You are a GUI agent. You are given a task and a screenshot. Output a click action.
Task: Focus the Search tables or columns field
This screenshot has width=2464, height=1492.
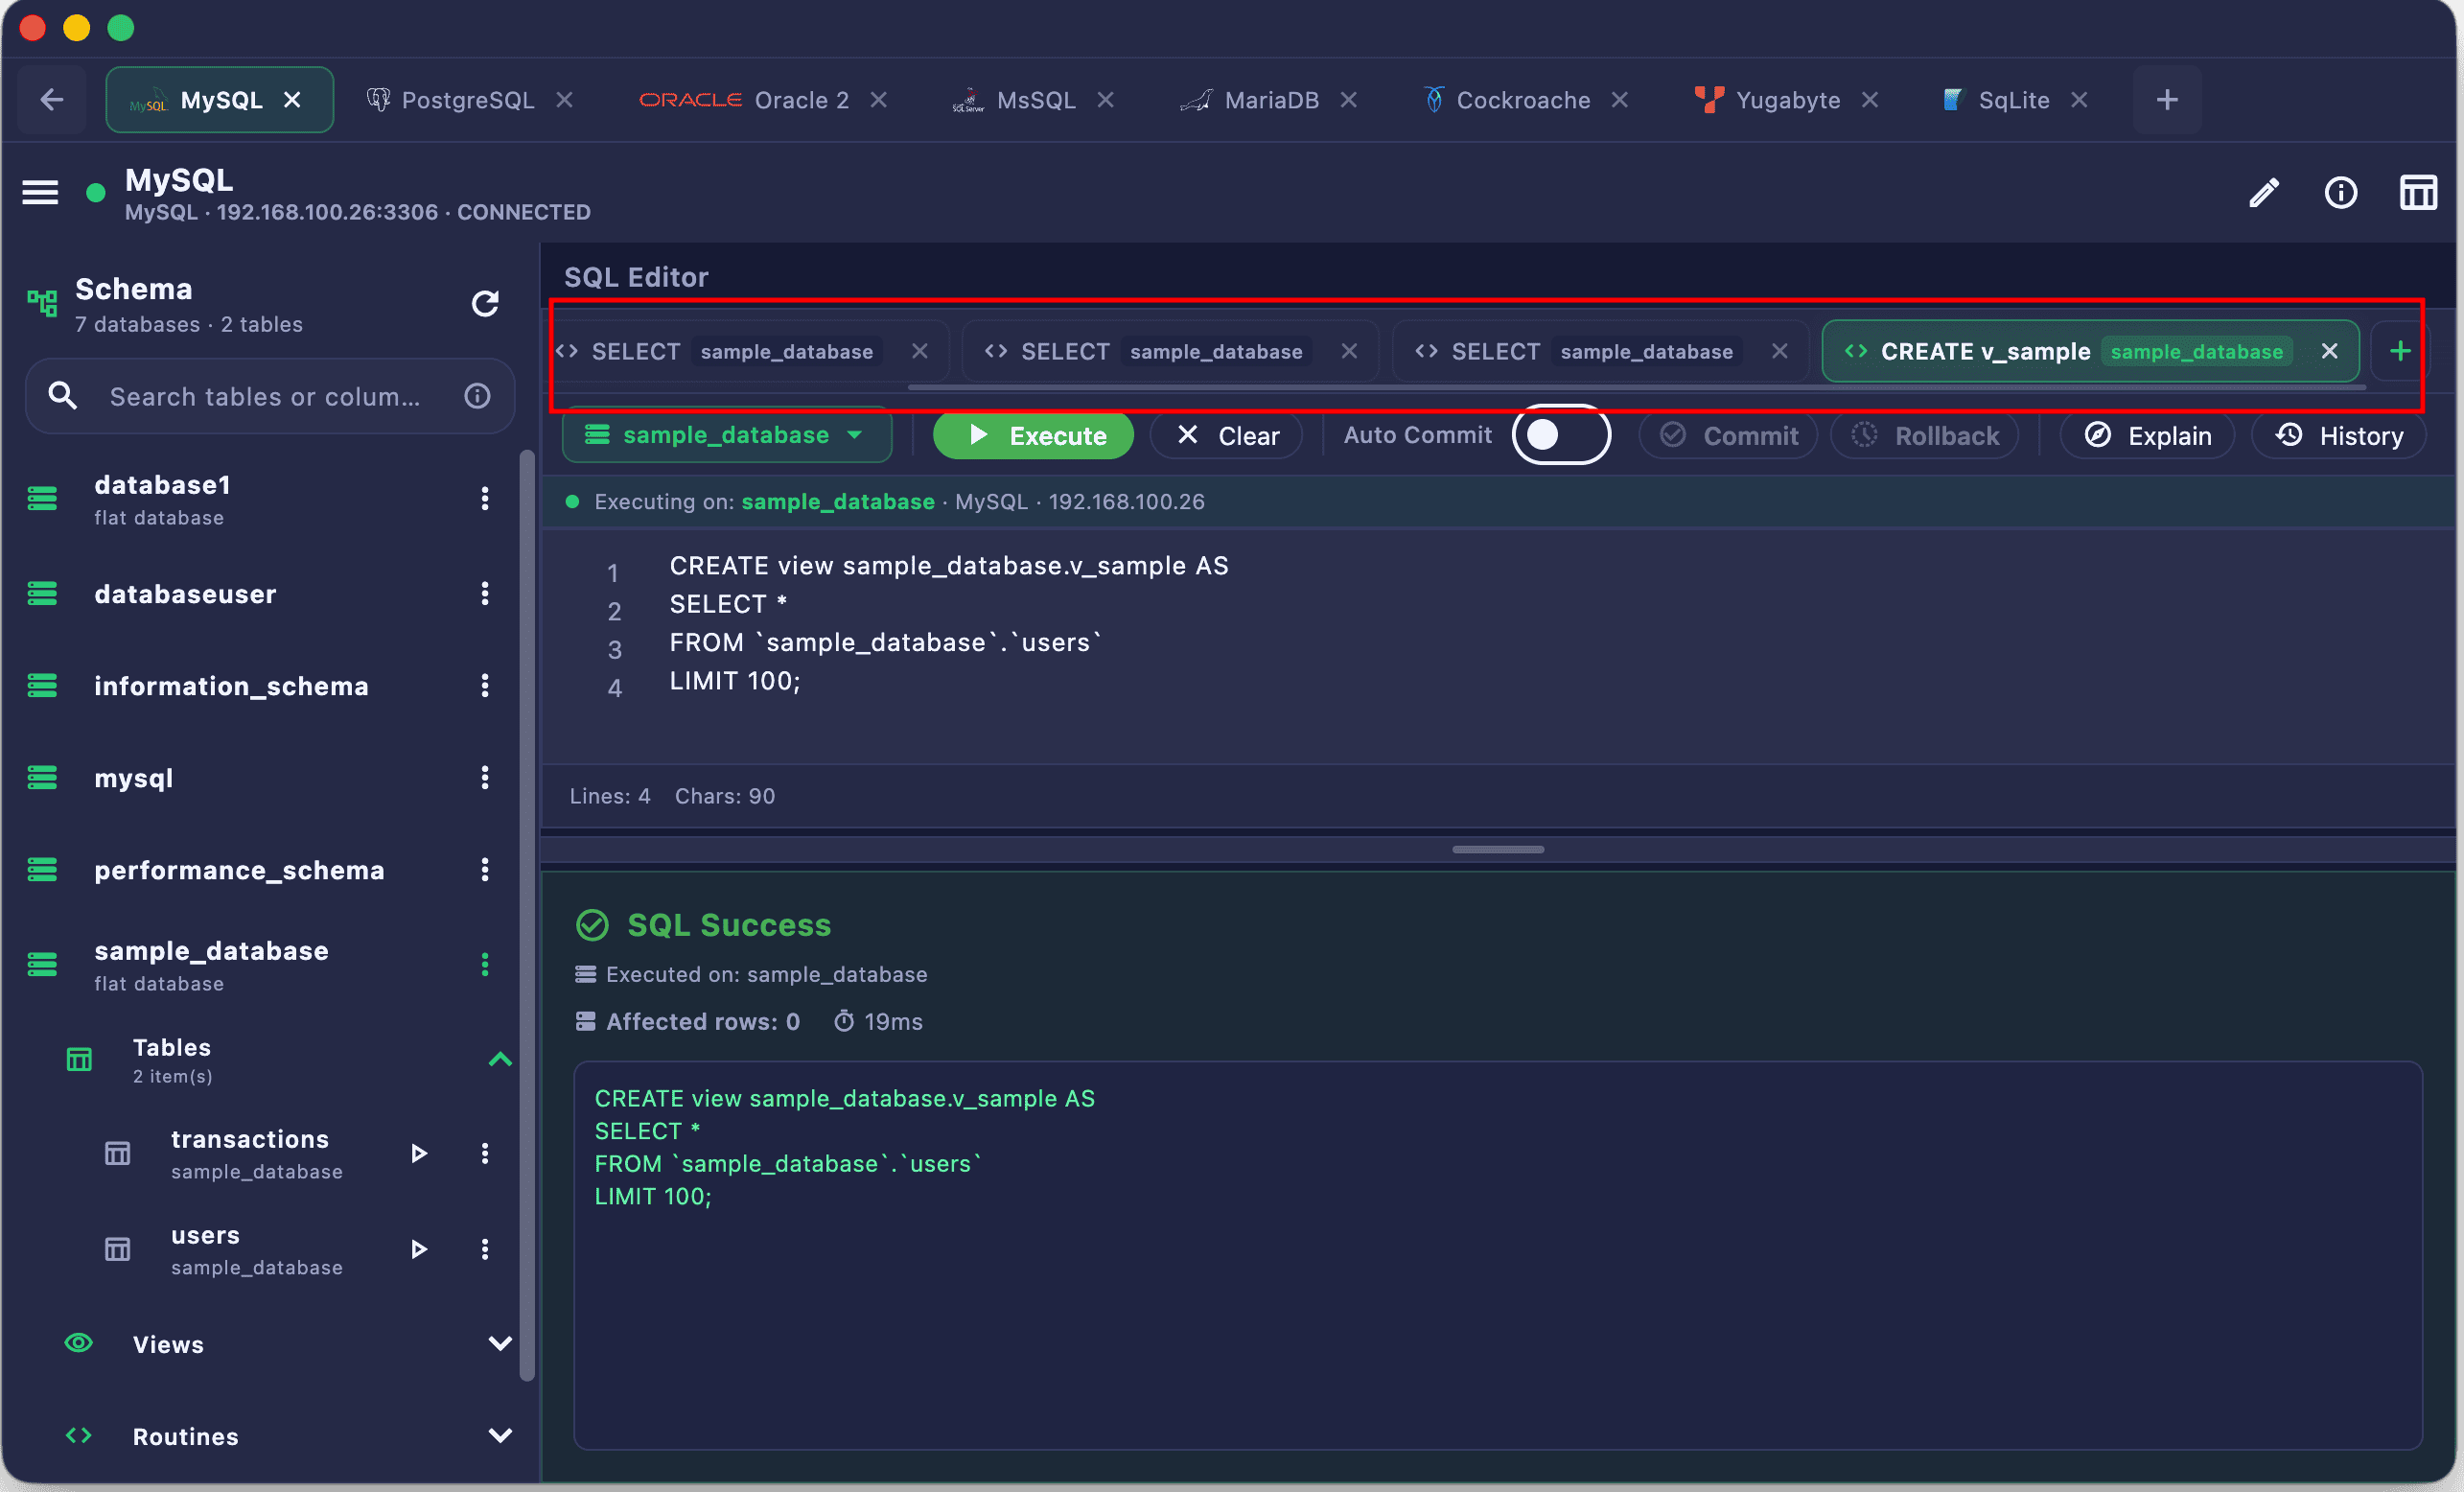tap(270, 397)
